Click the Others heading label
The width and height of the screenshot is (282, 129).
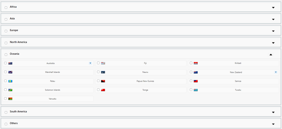[14, 123]
